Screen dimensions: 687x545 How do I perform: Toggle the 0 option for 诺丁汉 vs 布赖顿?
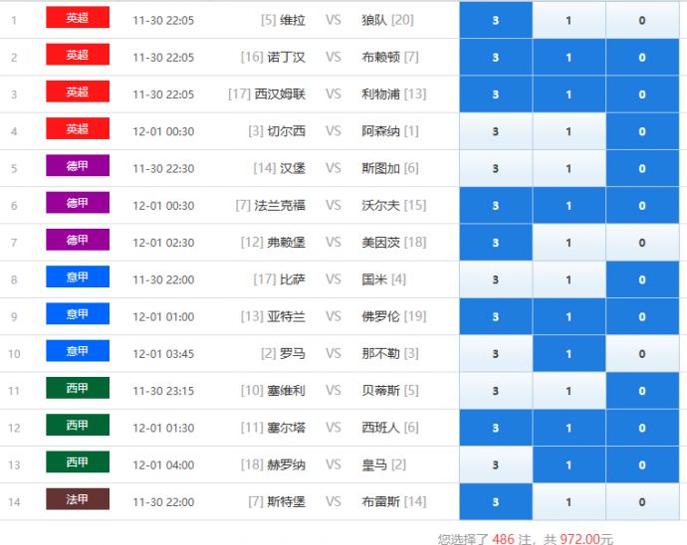642,58
